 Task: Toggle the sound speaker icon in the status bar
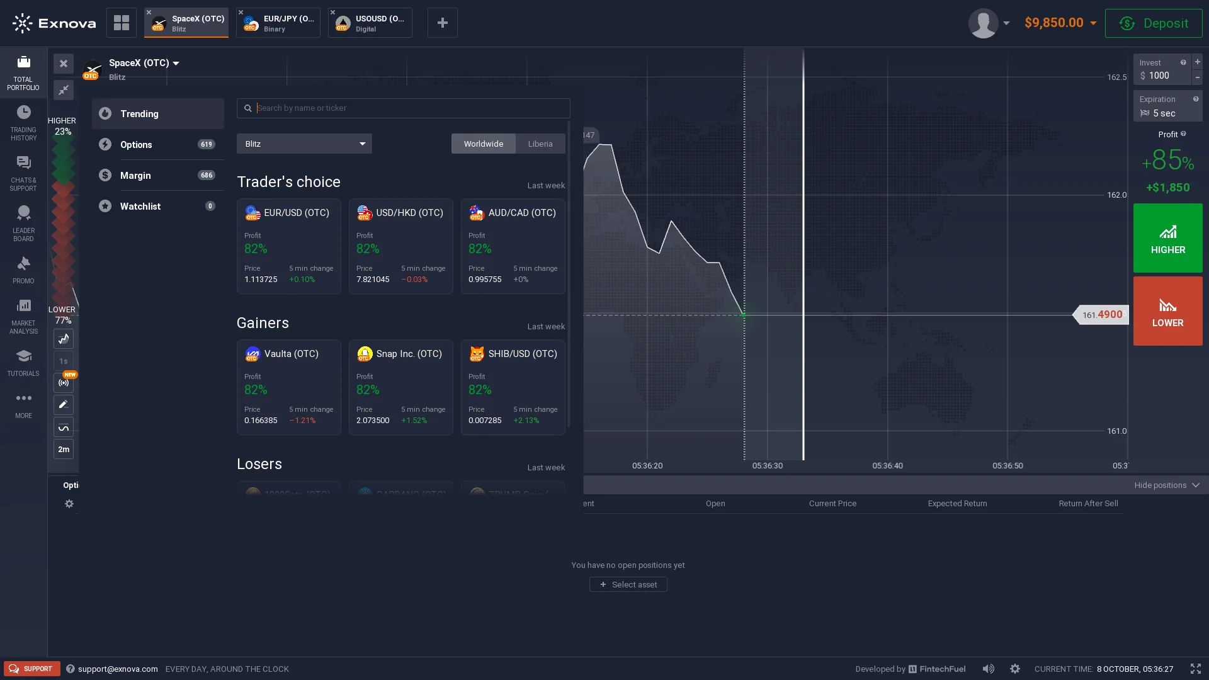click(x=989, y=669)
